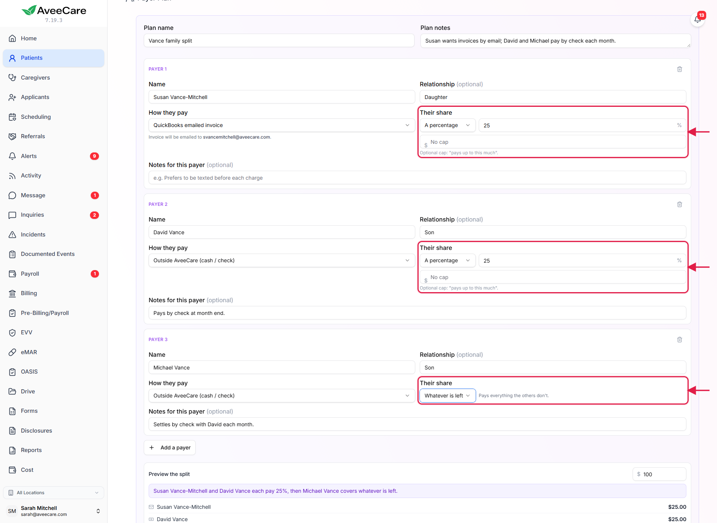The image size is (717, 523).
Task: Open Pre-Billing/Payroll menu item
Action: click(x=53, y=313)
